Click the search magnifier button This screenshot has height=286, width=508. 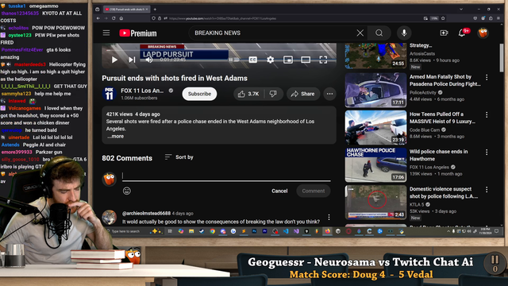[379, 33]
